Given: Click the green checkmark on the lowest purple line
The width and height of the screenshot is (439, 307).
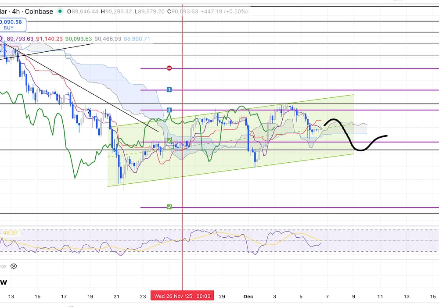Looking at the screenshot, I should (x=169, y=207).
